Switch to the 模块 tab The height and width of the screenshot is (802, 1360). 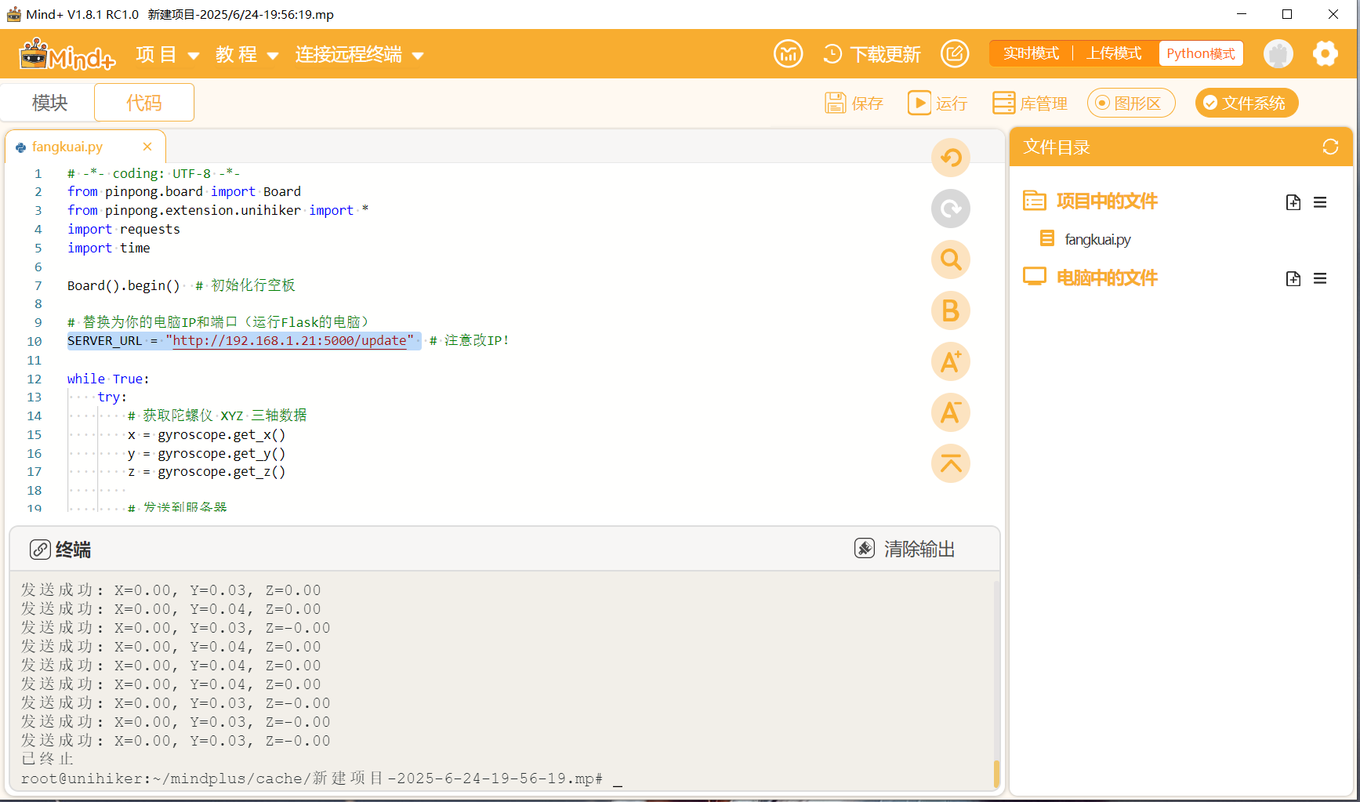pyautogui.click(x=49, y=103)
